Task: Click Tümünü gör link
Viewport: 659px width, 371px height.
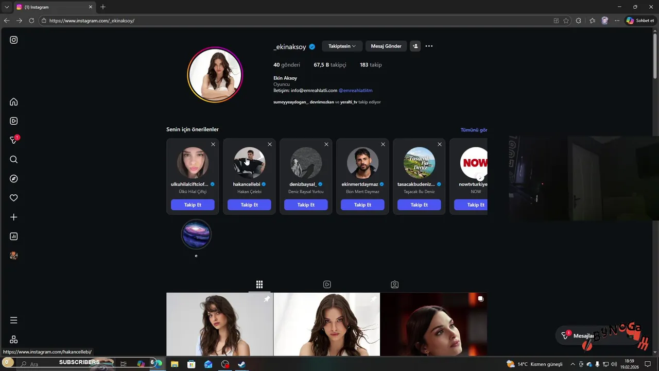Action: pos(474,130)
